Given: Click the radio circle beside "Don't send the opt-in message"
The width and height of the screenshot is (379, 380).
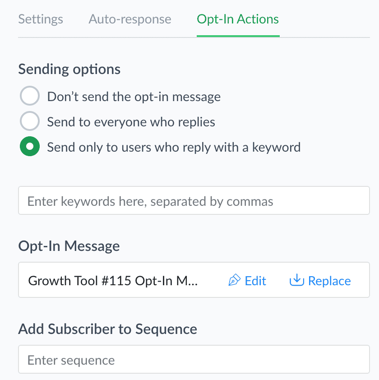Looking at the screenshot, I should coord(30,96).
